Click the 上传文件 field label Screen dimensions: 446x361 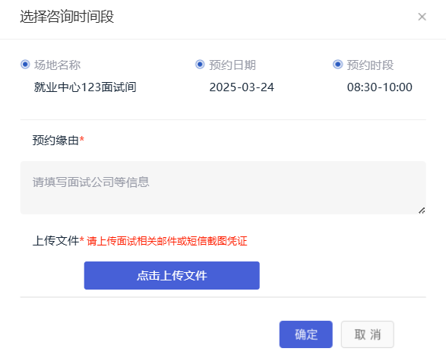(x=55, y=241)
